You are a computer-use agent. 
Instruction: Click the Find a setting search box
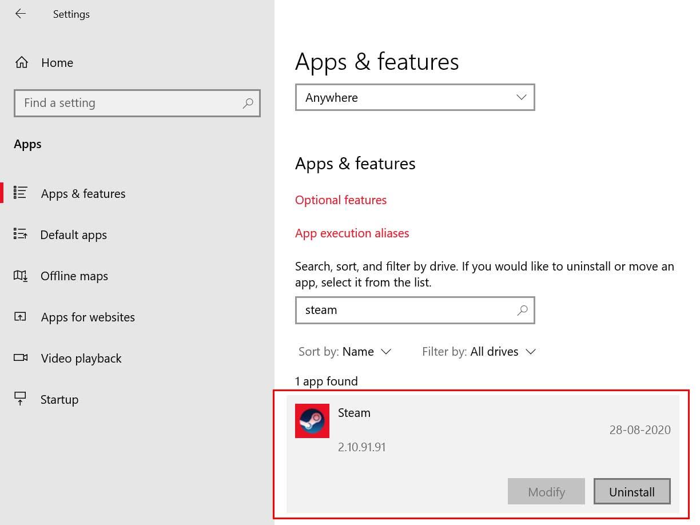point(129,104)
